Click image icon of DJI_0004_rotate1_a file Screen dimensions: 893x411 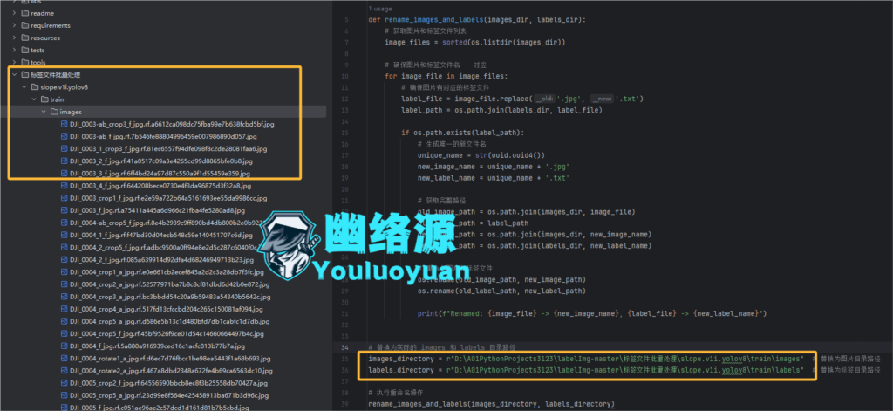[x=65, y=359]
